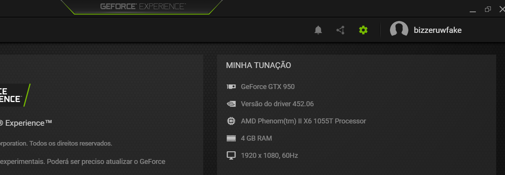Open the bizzeruwfake account name
The height and width of the screenshot is (175, 505).
coord(438,30)
